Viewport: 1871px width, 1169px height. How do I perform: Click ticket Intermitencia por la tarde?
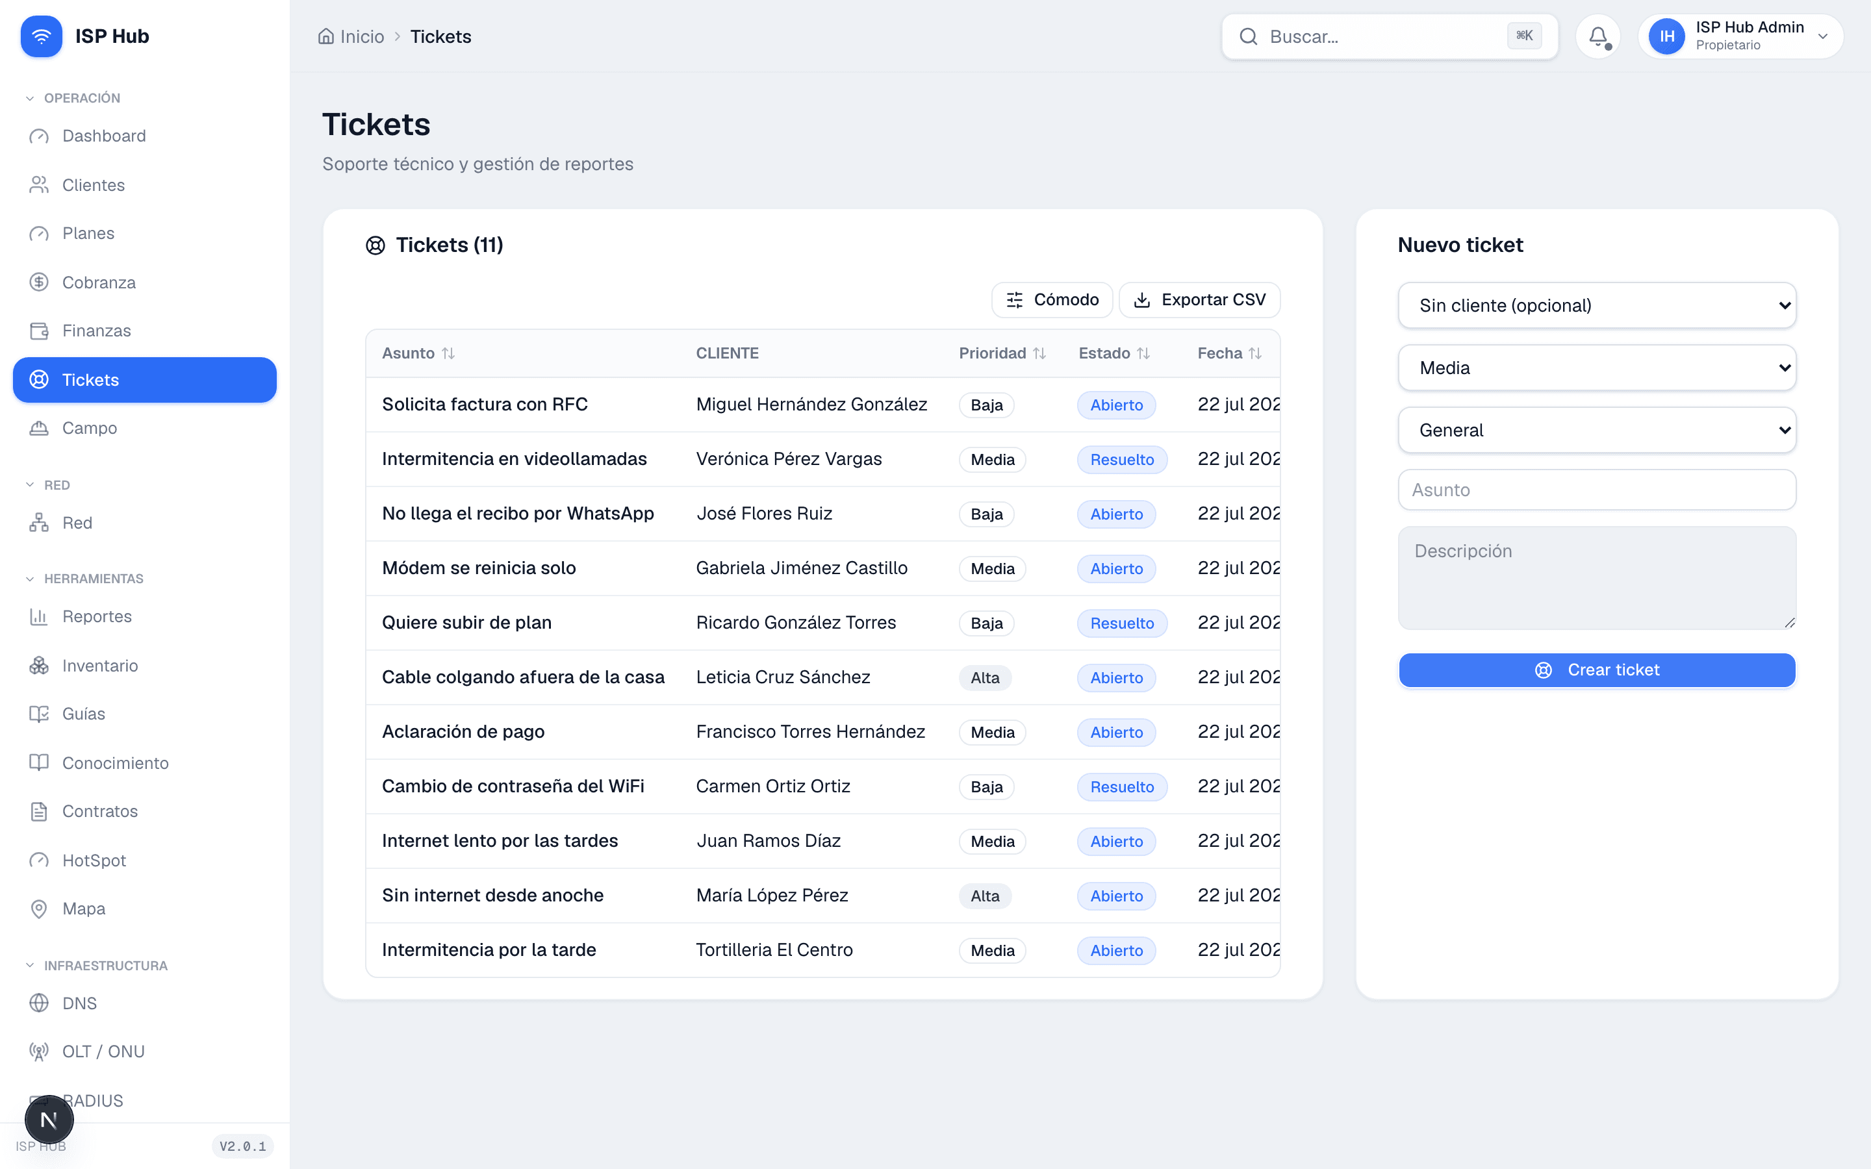click(489, 950)
